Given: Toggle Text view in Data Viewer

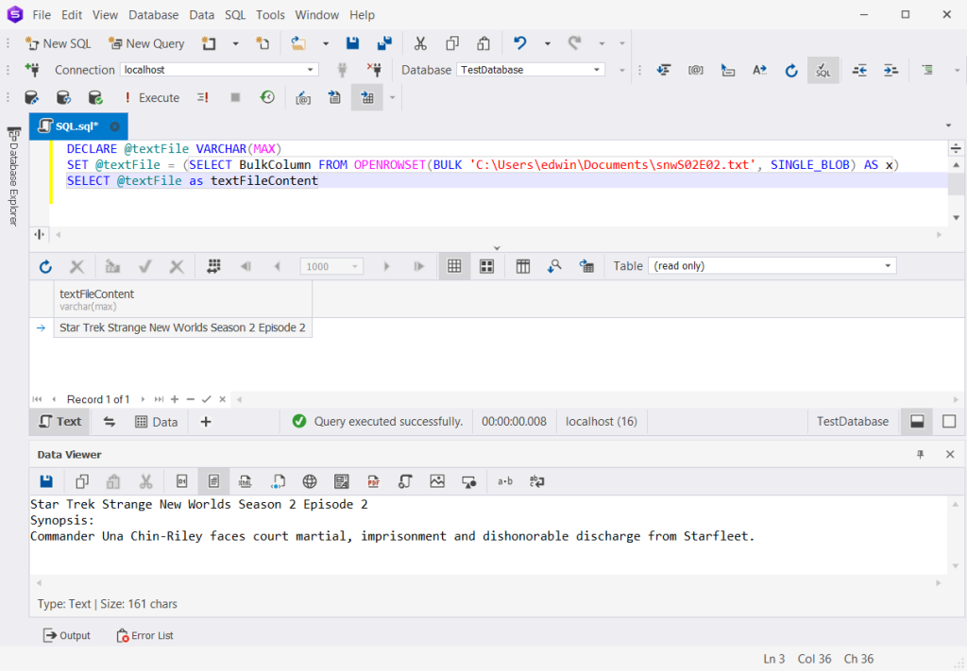Looking at the screenshot, I should [x=213, y=481].
